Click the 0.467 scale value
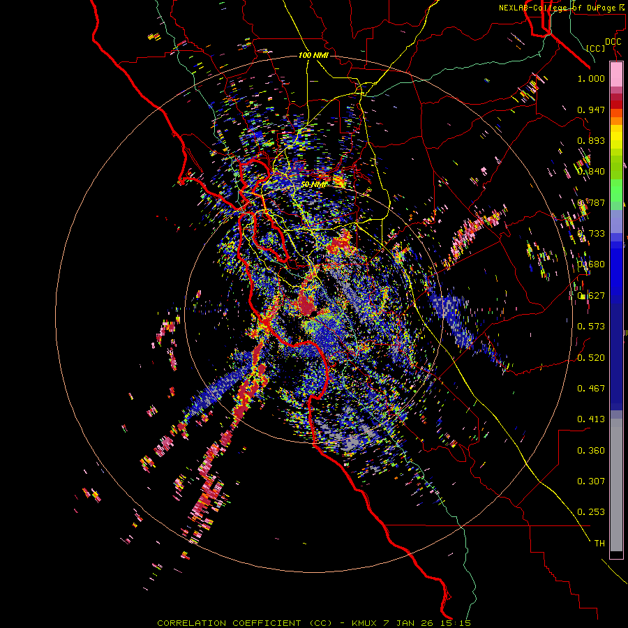The width and height of the screenshot is (628, 628). click(x=591, y=389)
